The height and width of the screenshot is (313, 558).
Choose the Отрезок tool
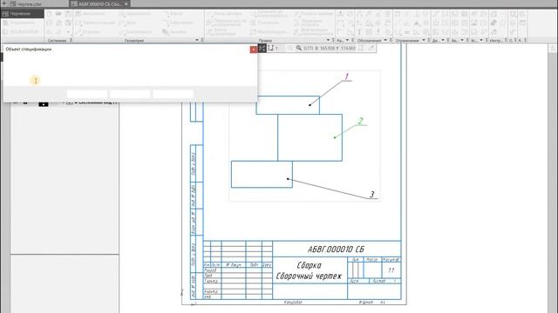(x=88, y=32)
